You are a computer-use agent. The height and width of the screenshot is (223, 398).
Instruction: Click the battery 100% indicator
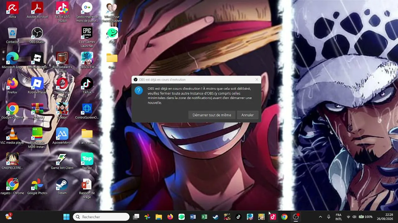[366, 217]
